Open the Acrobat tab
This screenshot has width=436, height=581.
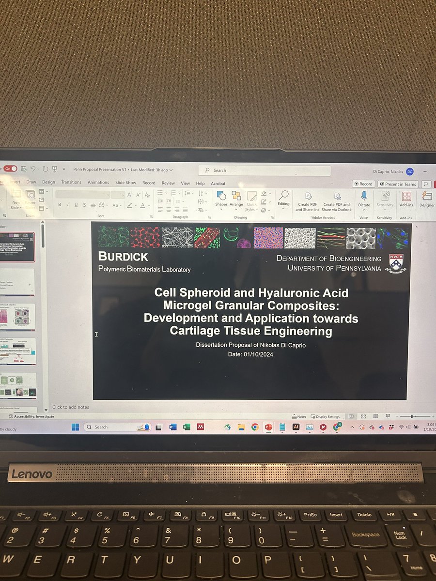218,183
